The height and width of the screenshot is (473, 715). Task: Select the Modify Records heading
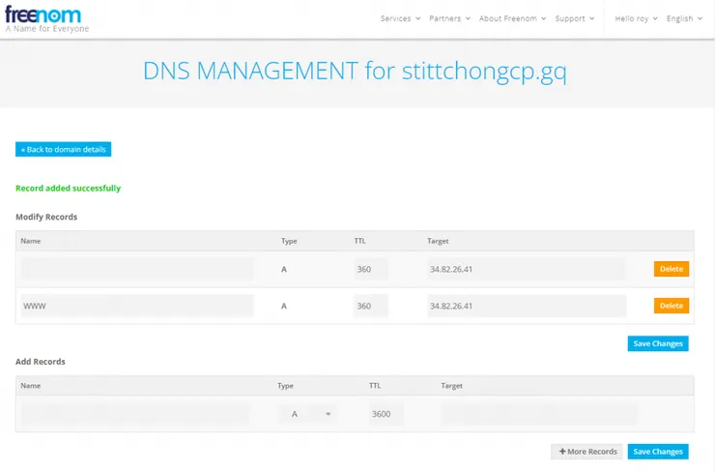click(46, 217)
